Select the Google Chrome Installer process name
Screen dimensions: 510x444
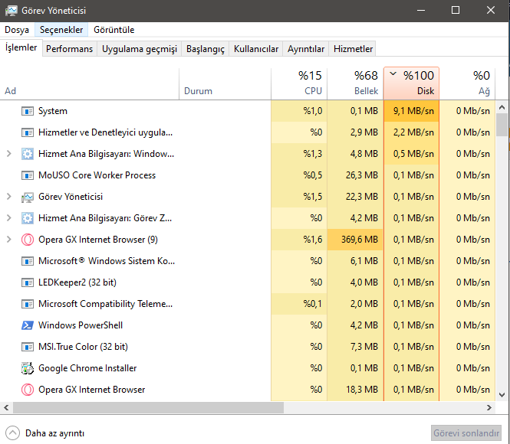click(x=87, y=368)
